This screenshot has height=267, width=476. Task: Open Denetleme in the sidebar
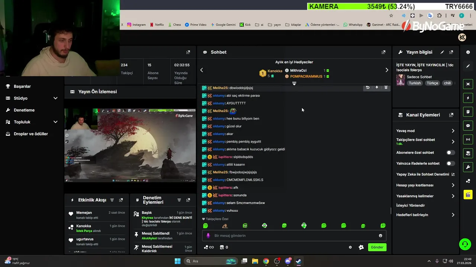24,110
